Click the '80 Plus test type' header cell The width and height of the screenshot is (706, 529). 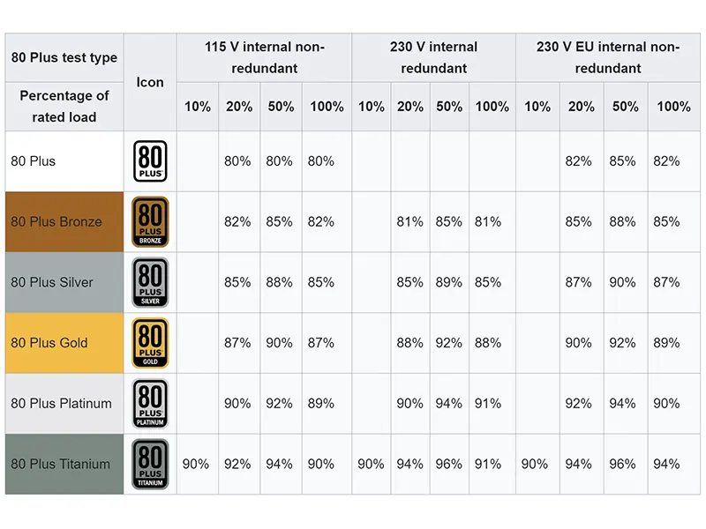coord(64,57)
